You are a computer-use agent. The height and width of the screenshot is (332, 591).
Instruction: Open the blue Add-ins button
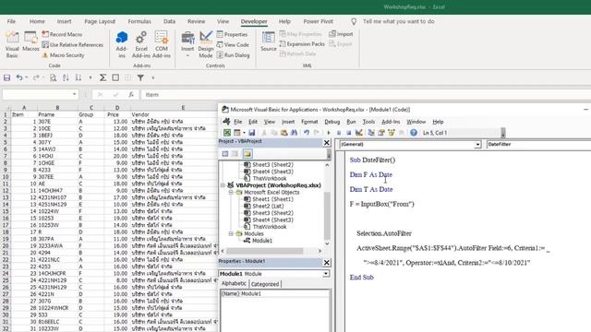coord(121,44)
